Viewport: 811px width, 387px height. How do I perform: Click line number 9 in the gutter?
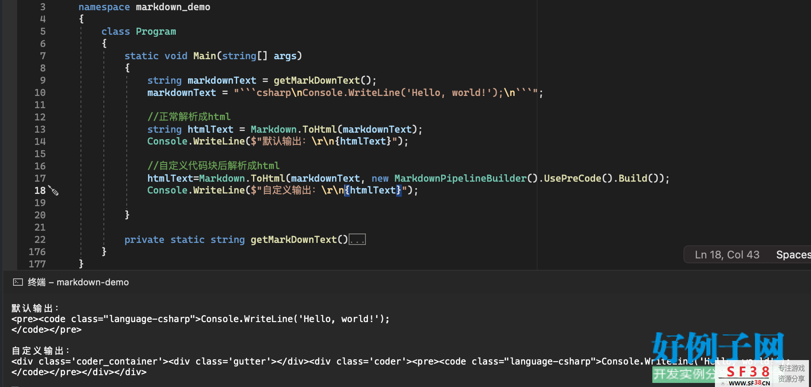pos(43,80)
